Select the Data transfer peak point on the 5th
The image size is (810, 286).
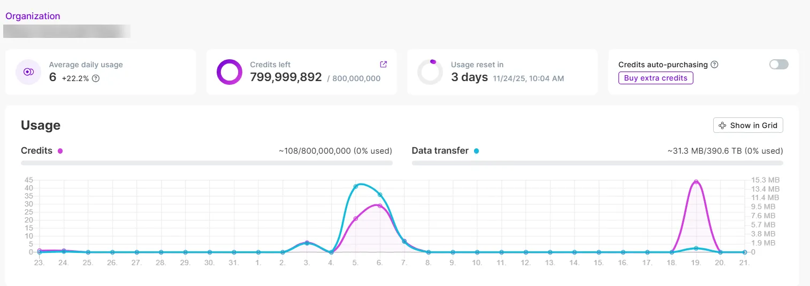pos(356,186)
